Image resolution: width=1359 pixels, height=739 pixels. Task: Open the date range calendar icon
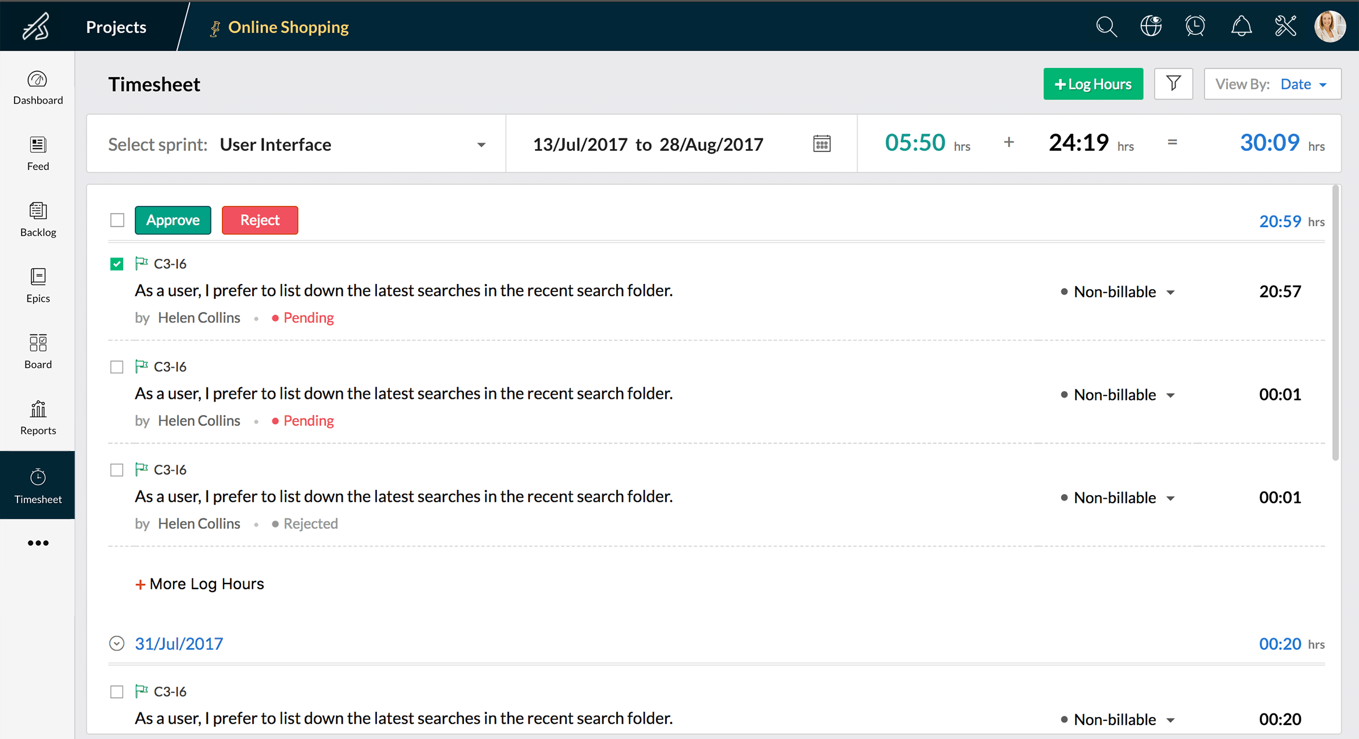click(822, 143)
